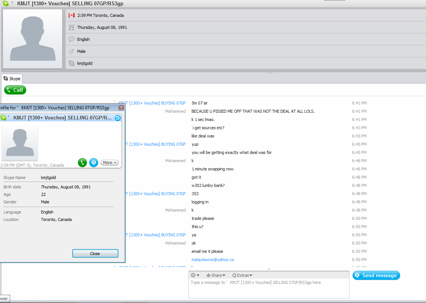Click the status icon in window title
Image resolution: width=426 pixels, height=303 pixels.
(6, 3)
